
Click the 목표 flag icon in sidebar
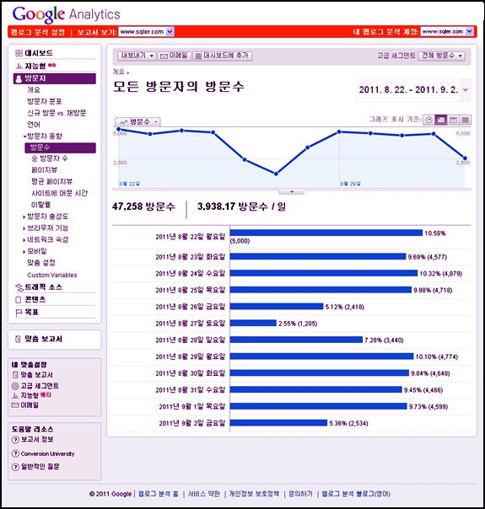(x=19, y=313)
